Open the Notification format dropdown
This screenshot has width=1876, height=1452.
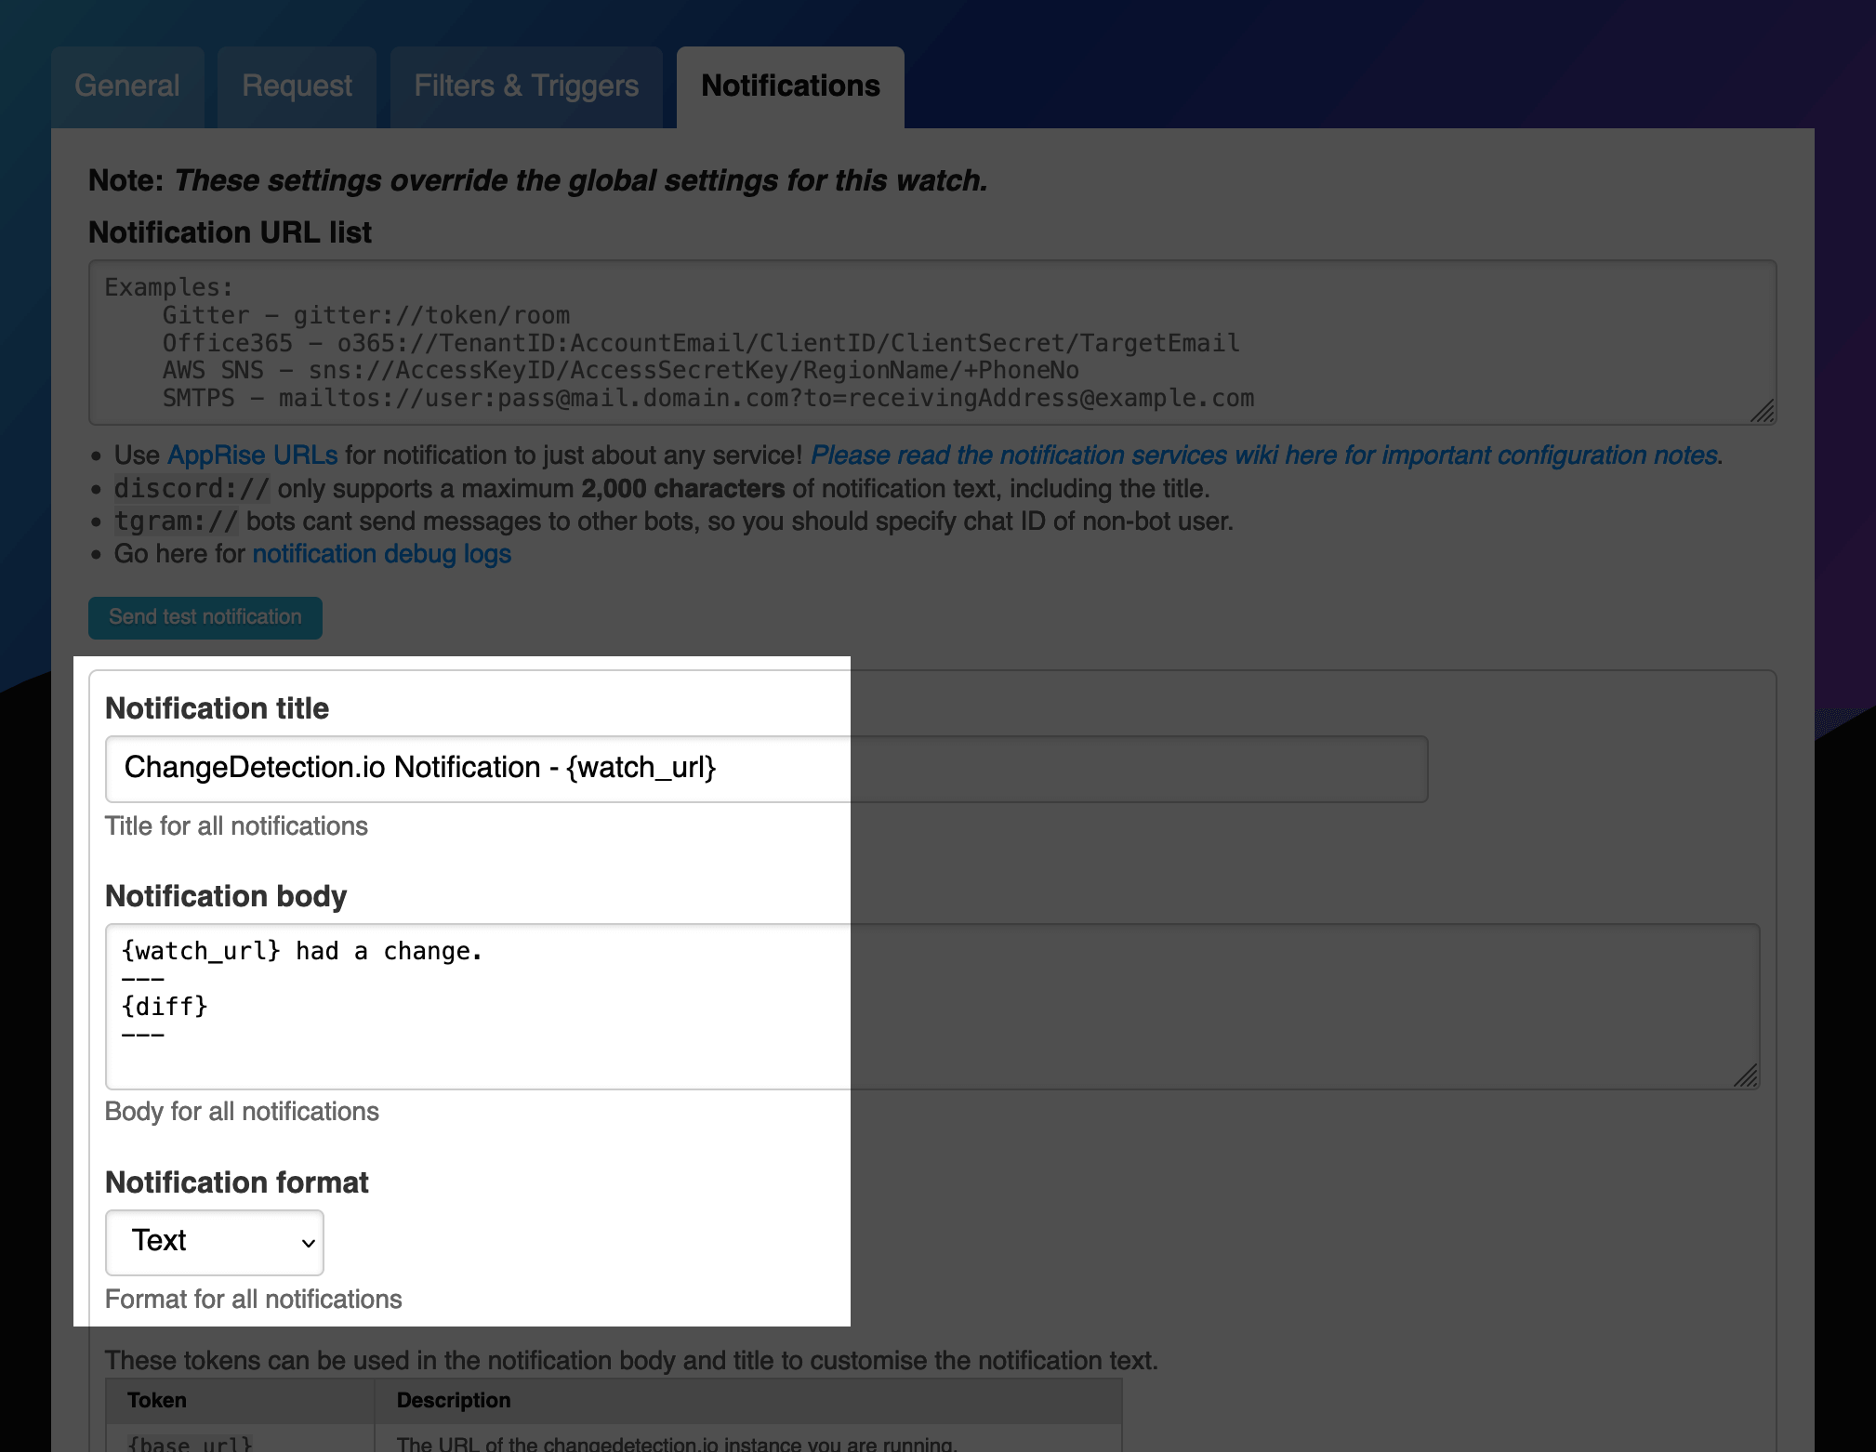coord(214,1242)
